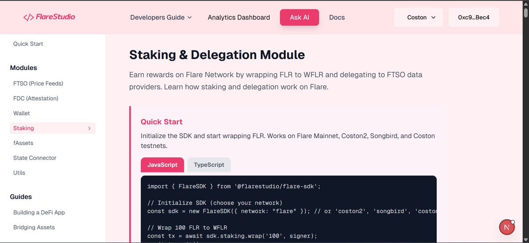
Task: Click the const sdk = new FlareSDK line
Action: (x=292, y=211)
